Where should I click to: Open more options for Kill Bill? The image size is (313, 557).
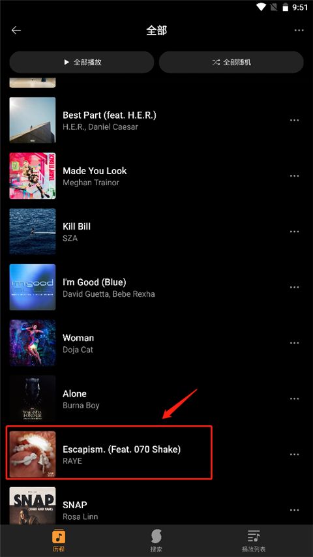coord(294,232)
